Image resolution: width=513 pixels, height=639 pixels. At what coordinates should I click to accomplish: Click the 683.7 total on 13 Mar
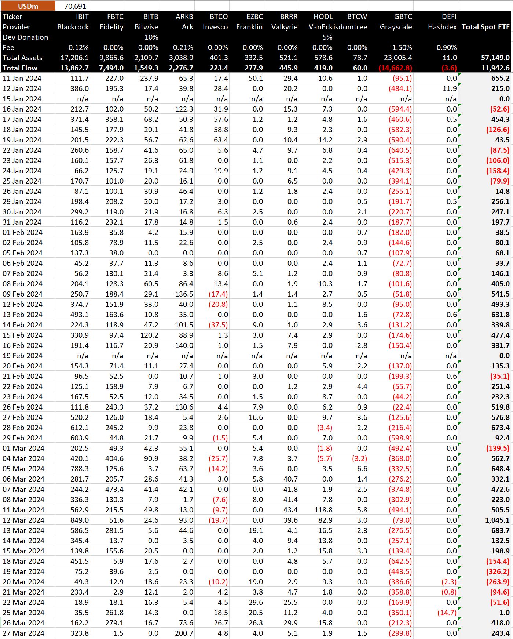(501, 530)
